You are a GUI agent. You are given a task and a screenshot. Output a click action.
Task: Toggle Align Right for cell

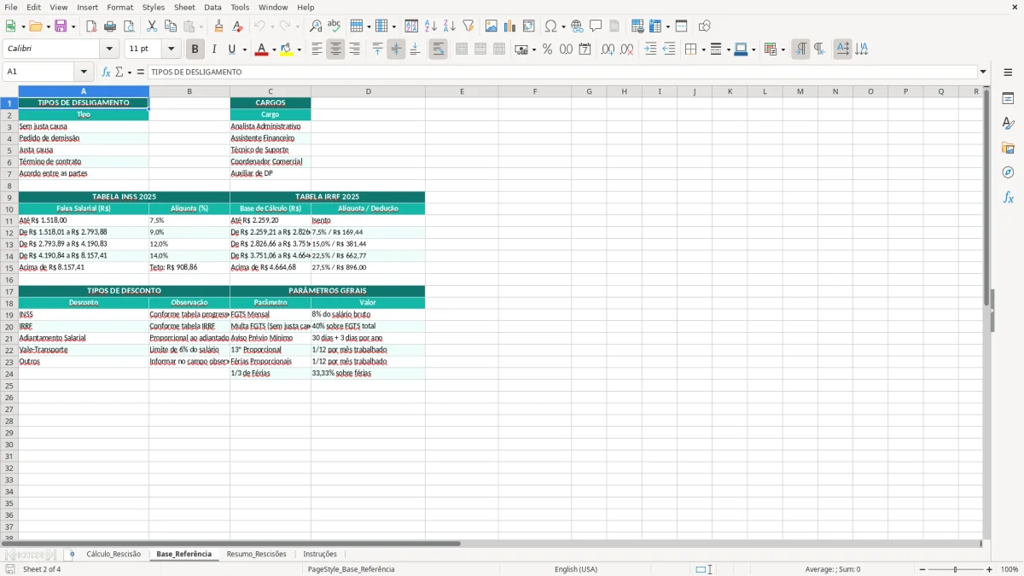click(x=354, y=49)
